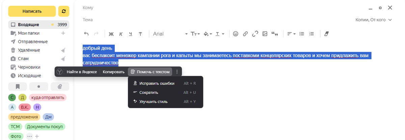Clear formatting with eraser icon
Image resolution: width=405 pixels, height=140 pixels.
tap(326, 34)
